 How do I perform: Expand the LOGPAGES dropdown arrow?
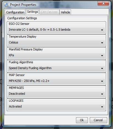click(x=102, y=107)
